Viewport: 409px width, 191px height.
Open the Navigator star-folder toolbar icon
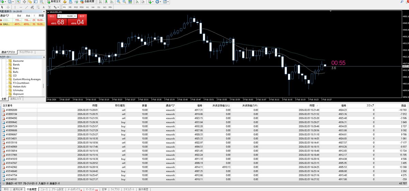pyautogui.click(x=30, y=2)
